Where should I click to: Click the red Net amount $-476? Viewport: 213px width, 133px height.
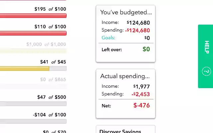click(141, 105)
